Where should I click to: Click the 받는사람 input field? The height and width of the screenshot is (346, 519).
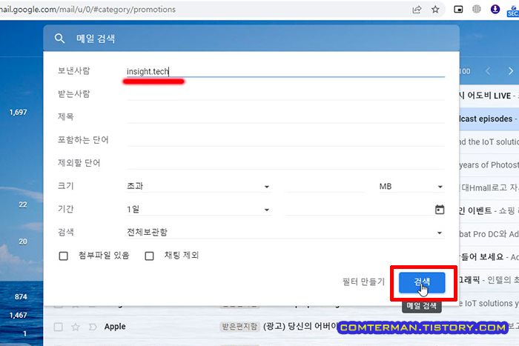pyautogui.click(x=285, y=94)
